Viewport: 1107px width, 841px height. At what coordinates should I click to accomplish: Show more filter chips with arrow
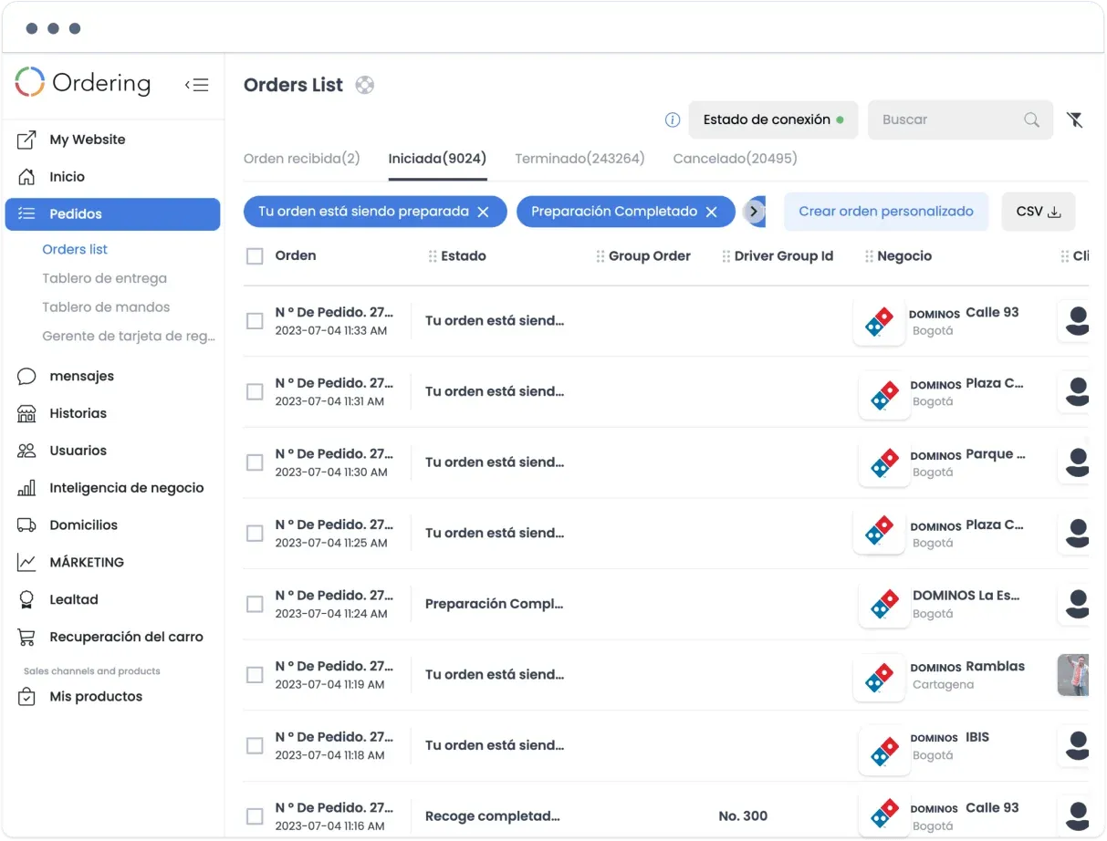(753, 212)
